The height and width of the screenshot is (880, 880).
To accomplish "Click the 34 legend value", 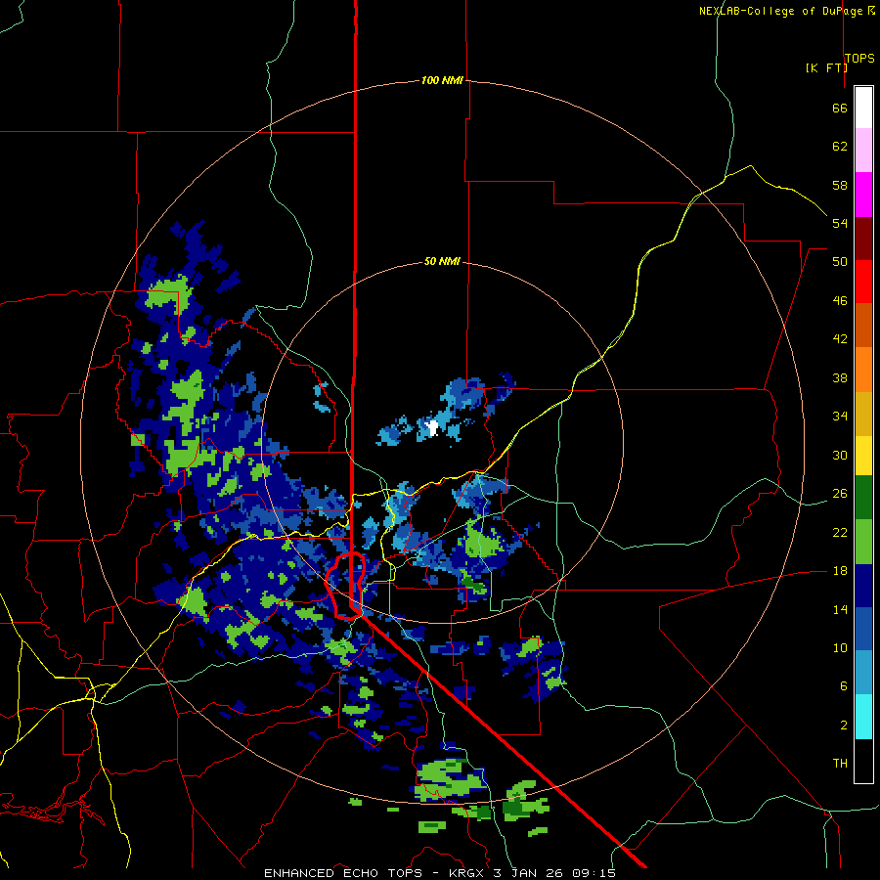I will coord(840,417).
